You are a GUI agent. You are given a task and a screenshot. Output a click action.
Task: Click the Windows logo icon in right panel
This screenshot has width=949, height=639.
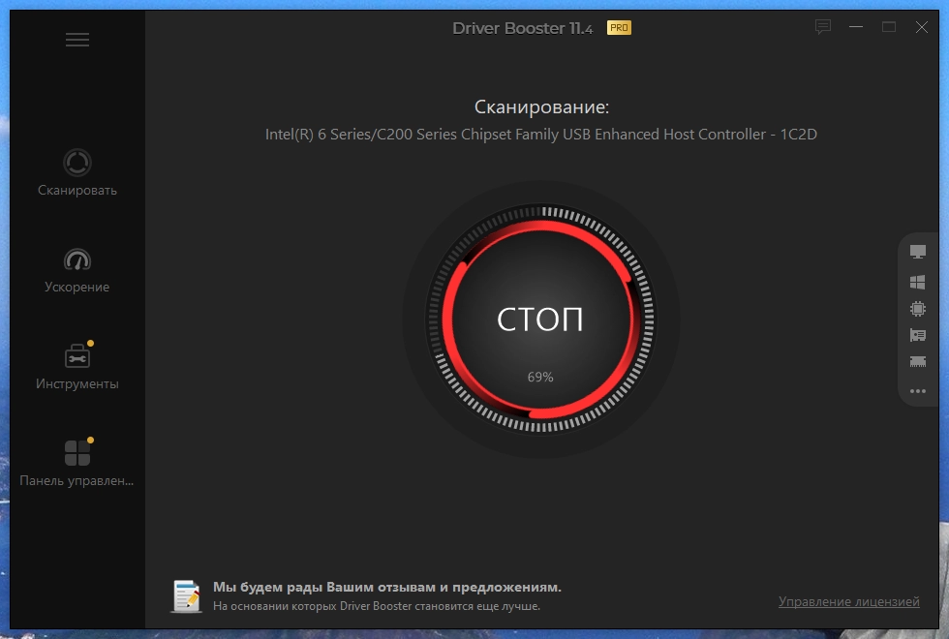pos(918,282)
